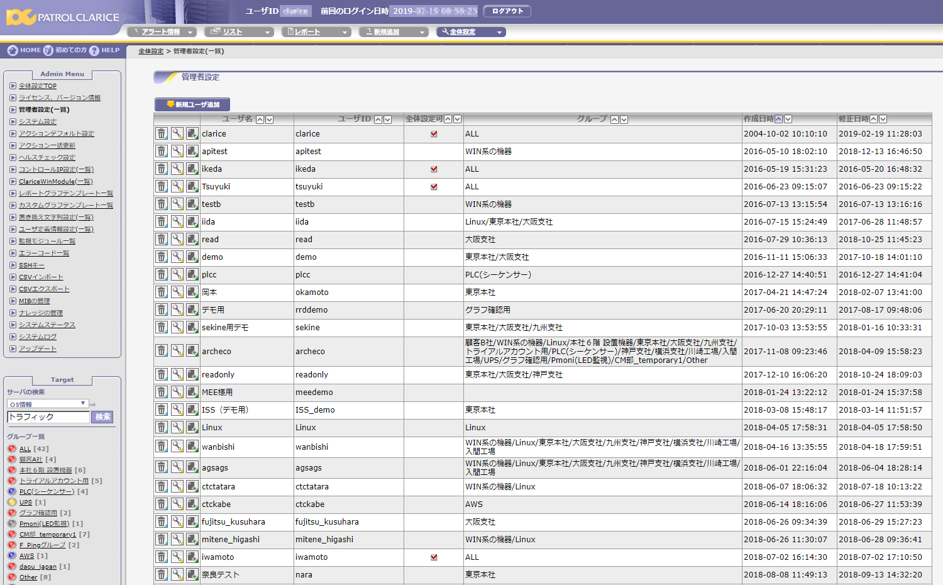Sort 全体設定可 column descending
943x585 pixels.
pos(457,119)
